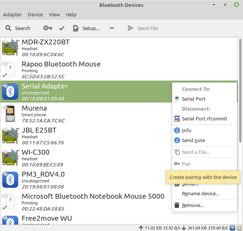Select the Microsoft Notebook Mouse 5000 icon

(x=9, y=202)
